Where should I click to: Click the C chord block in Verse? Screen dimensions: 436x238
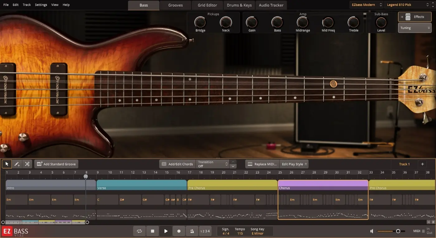[x=107, y=200]
